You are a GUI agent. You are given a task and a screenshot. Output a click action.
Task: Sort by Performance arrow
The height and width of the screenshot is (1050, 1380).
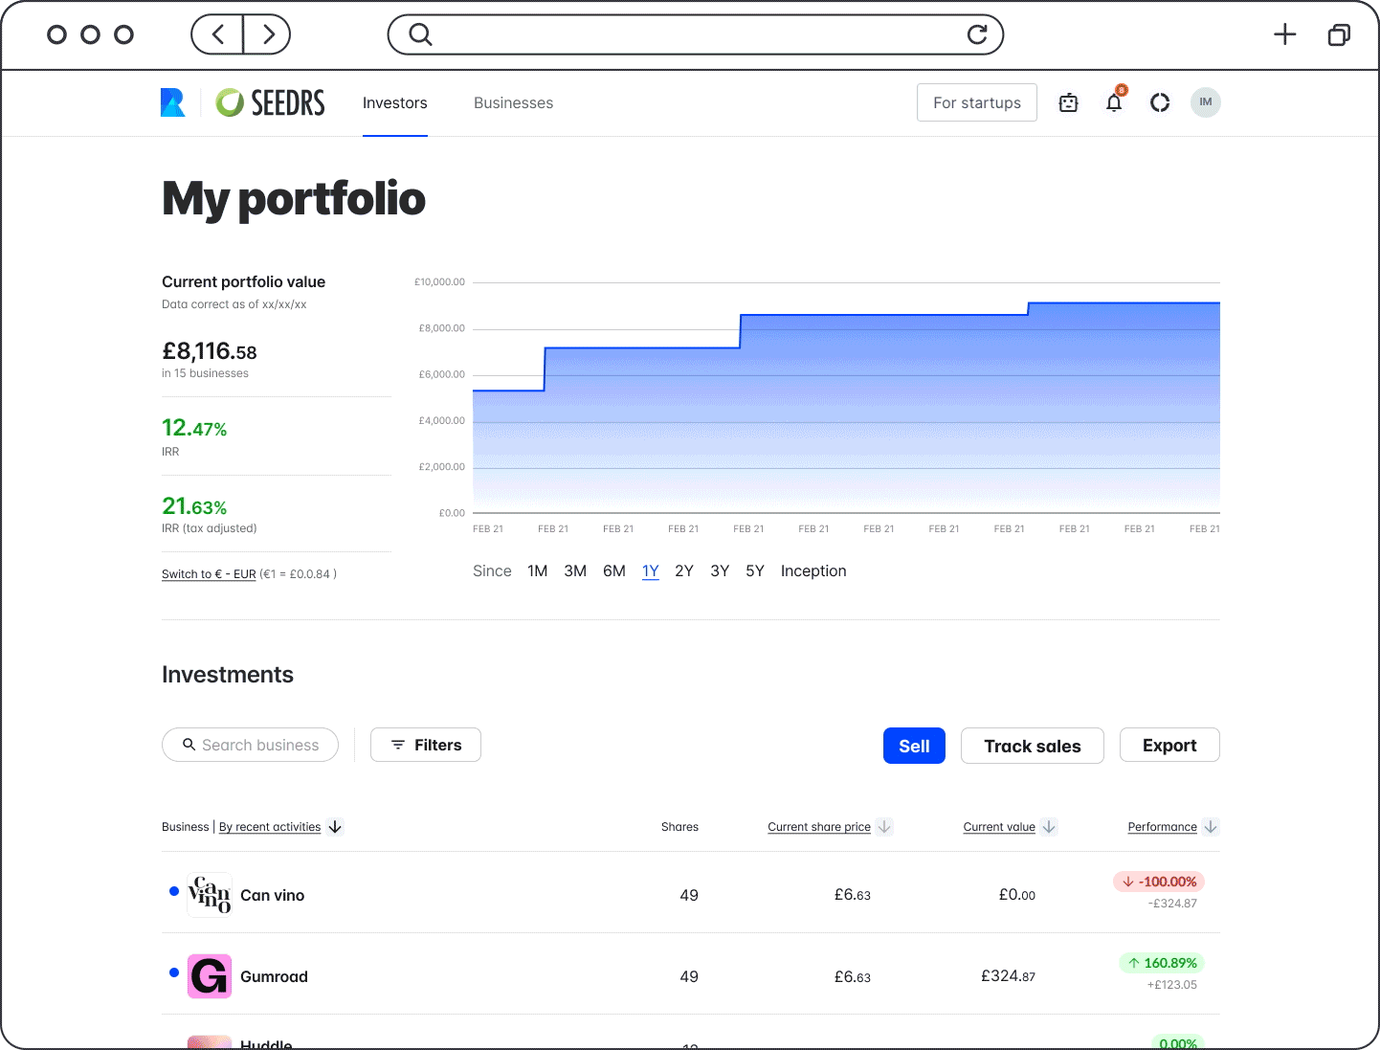(x=1211, y=827)
